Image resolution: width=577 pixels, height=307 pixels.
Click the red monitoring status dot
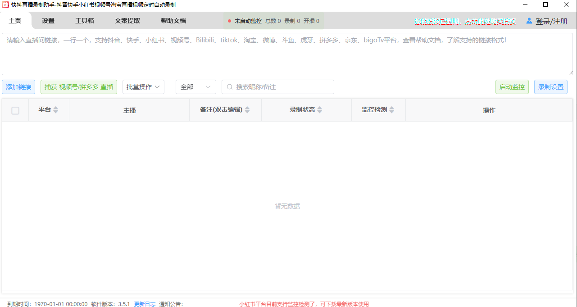coord(229,21)
